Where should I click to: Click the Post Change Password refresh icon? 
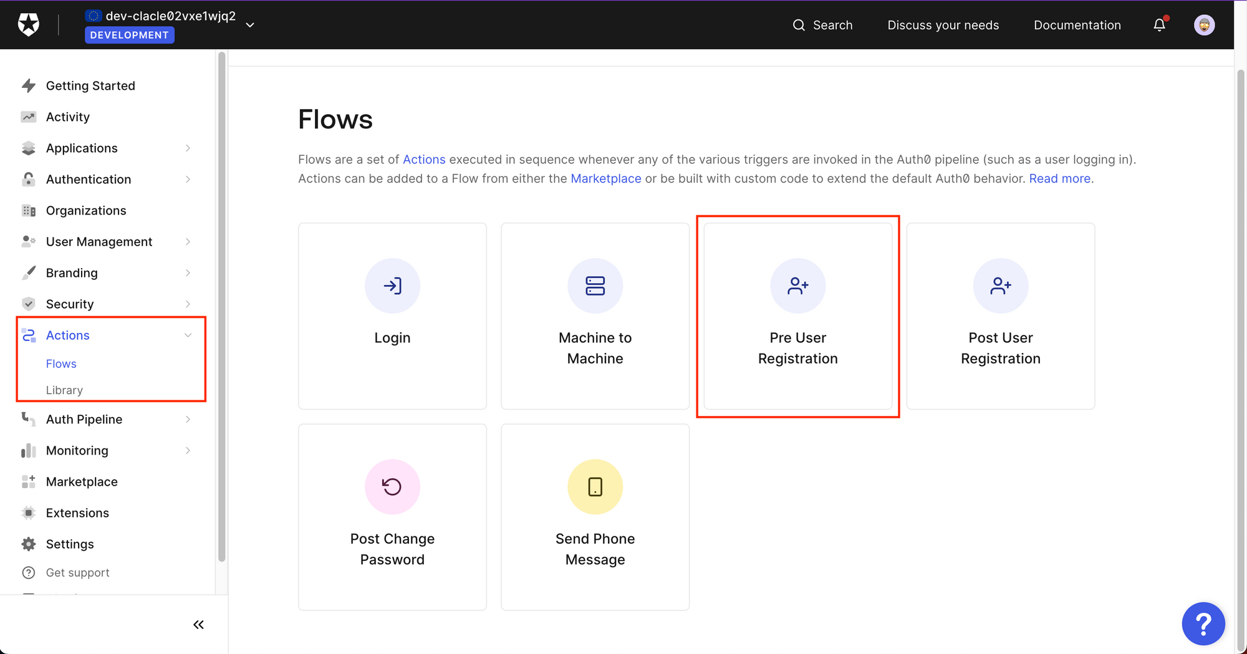coord(392,487)
